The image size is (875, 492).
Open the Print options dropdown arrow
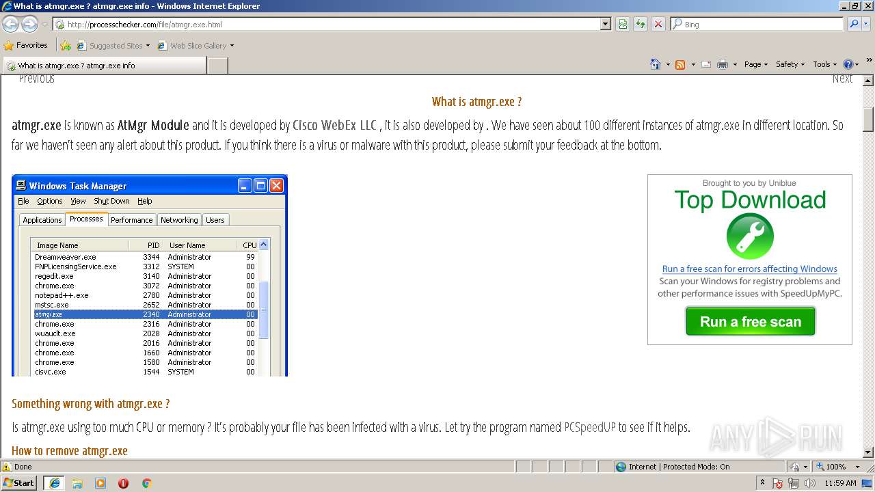click(x=735, y=64)
